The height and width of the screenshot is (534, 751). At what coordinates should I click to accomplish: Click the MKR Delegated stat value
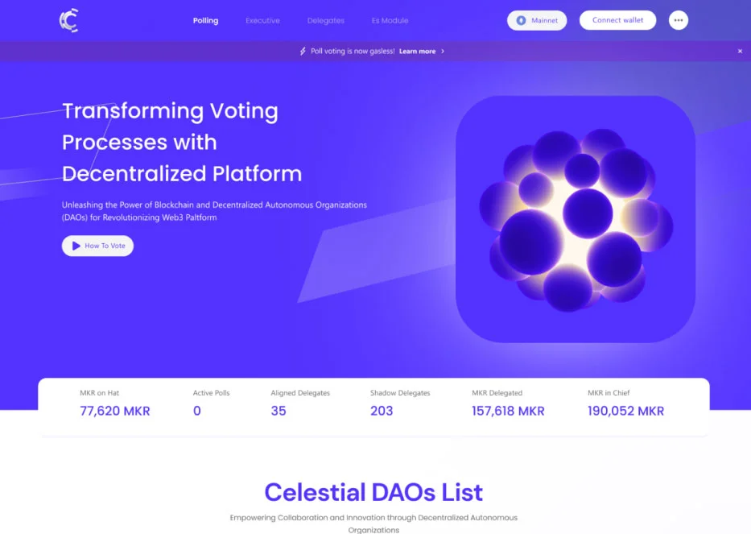(508, 411)
